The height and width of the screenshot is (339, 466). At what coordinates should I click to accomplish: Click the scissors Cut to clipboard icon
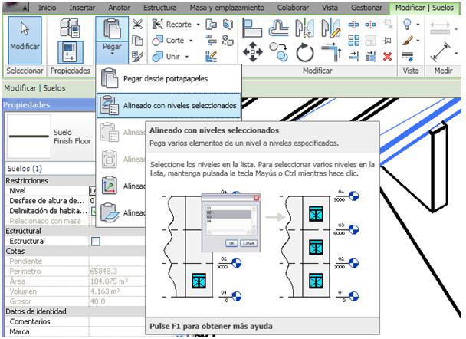click(x=137, y=25)
